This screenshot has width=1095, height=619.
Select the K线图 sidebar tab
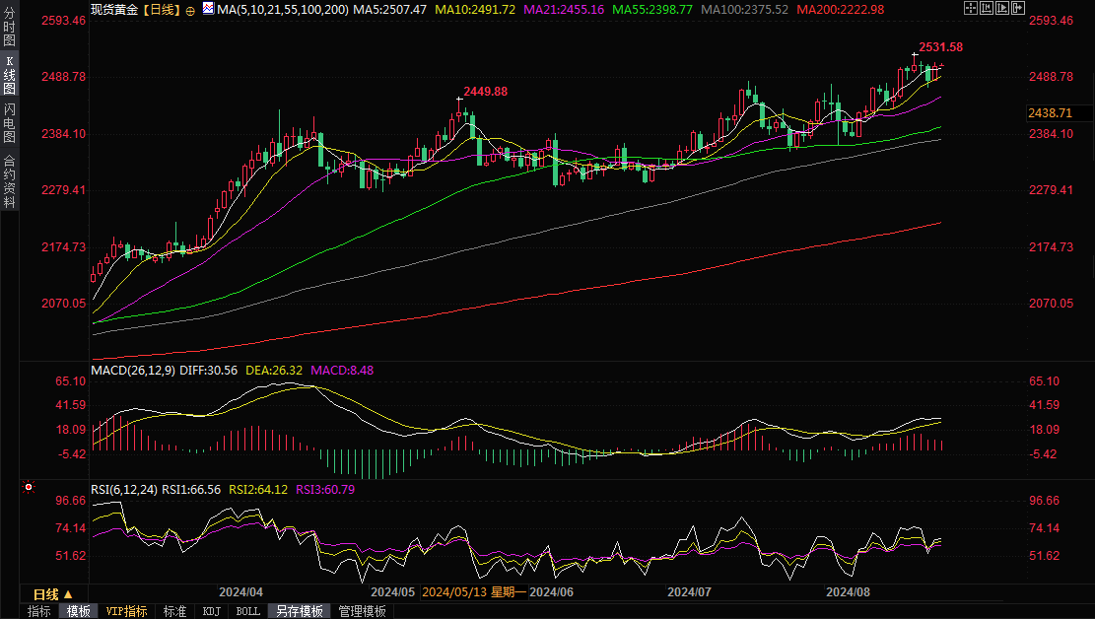tap(9, 75)
